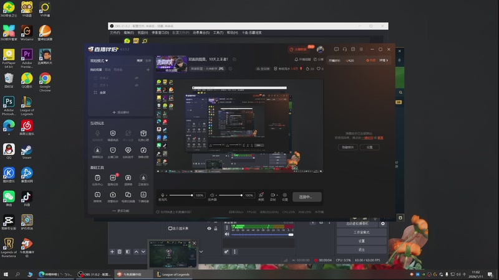Adjust the speaker volume slider
The width and height of the screenshot is (499, 280).
230,195
